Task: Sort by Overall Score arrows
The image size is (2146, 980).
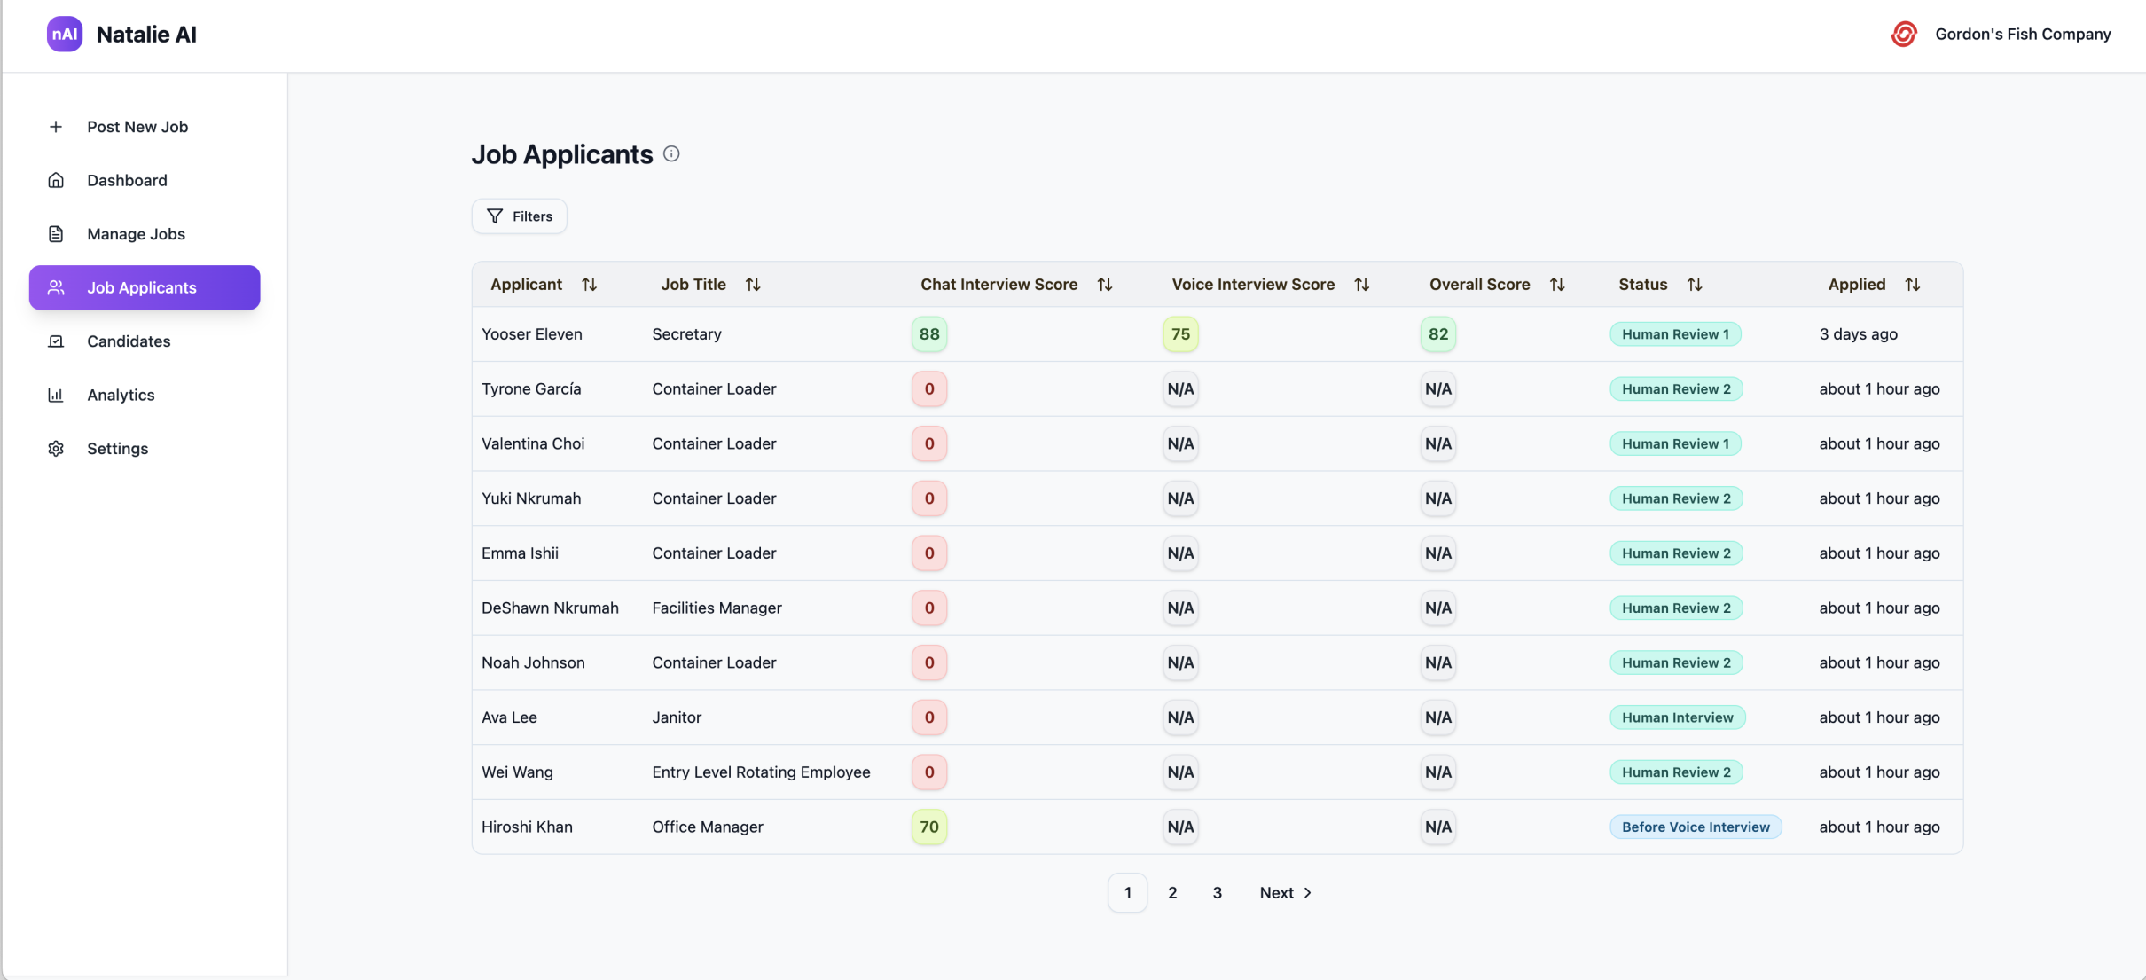Action: point(1556,285)
